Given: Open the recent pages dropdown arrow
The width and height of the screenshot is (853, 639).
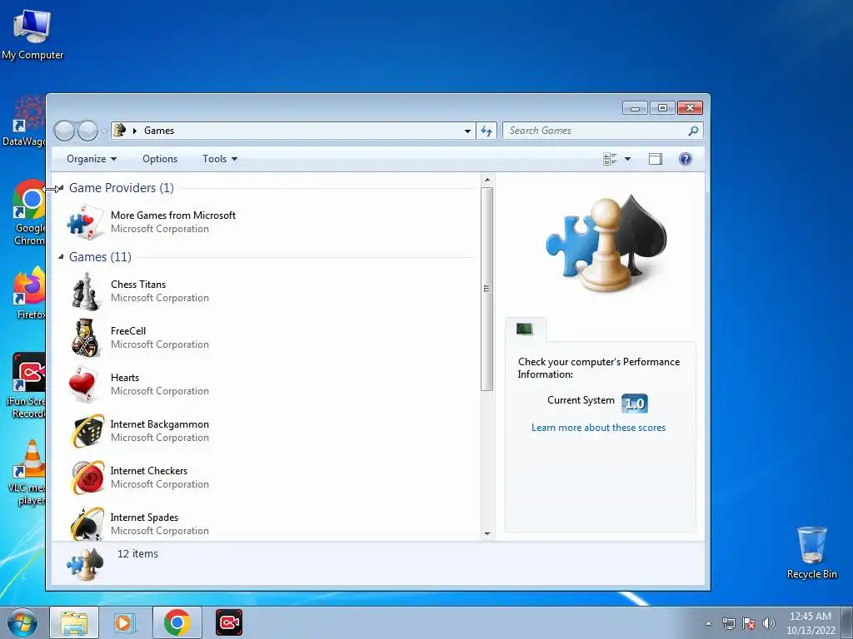Looking at the screenshot, I should point(104,131).
